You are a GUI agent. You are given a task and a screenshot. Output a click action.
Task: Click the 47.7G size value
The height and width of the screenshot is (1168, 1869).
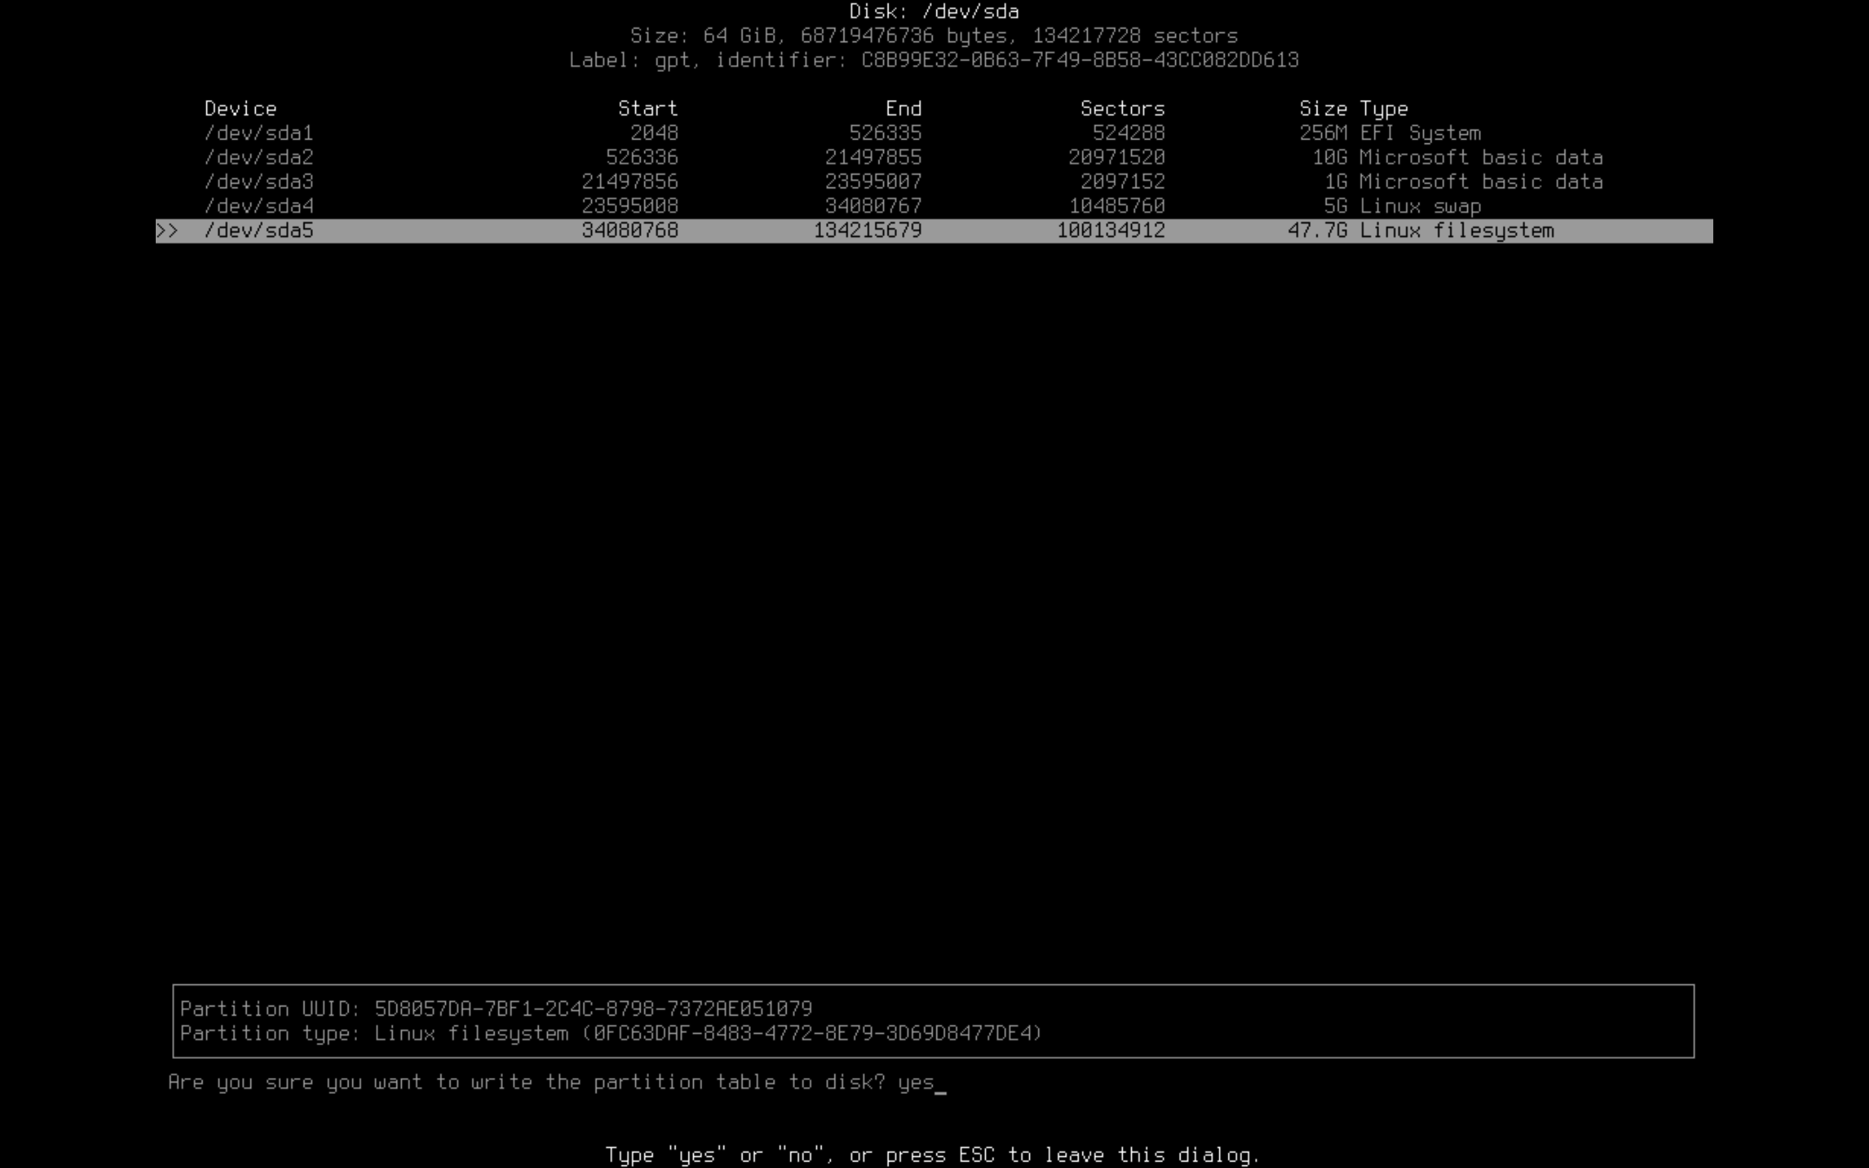coord(1317,231)
